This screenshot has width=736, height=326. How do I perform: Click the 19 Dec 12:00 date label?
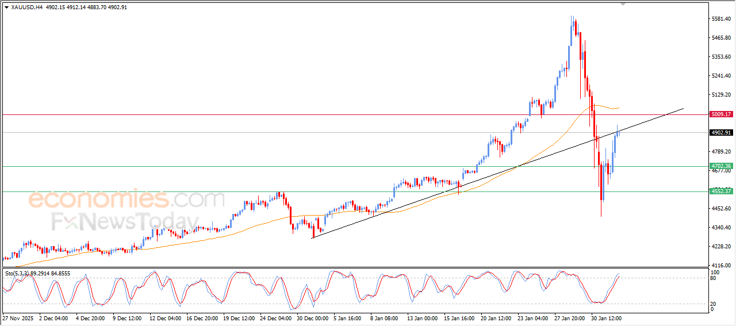238,318
